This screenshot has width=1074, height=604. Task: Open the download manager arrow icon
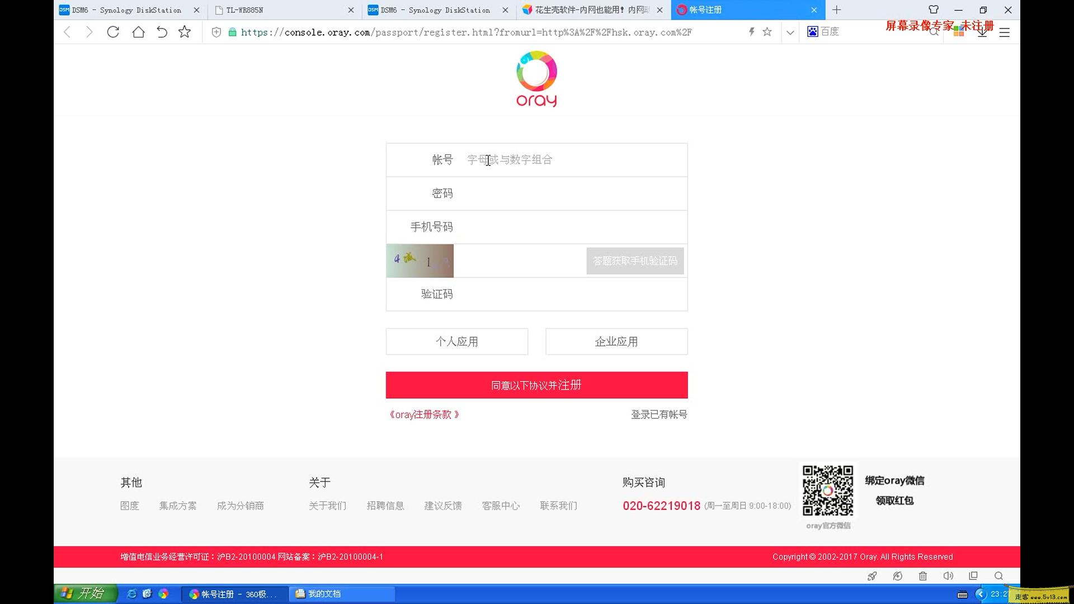click(x=982, y=32)
